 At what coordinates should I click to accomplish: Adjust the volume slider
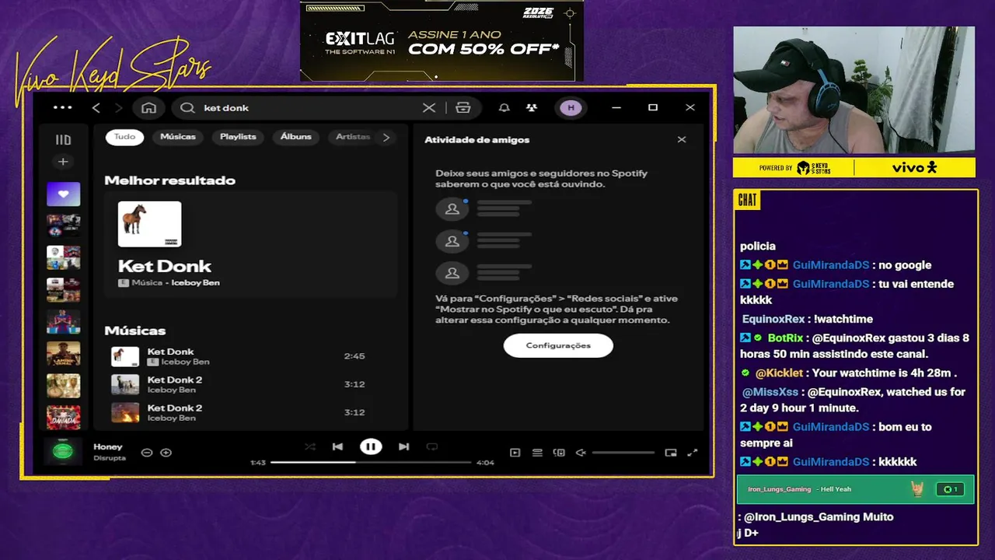[x=623, y=453]
